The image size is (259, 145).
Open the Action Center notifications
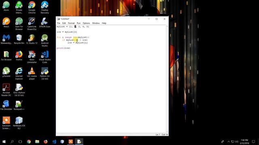click(x=253, y=141)
